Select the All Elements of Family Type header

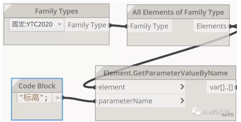click(x=178, y=12)
